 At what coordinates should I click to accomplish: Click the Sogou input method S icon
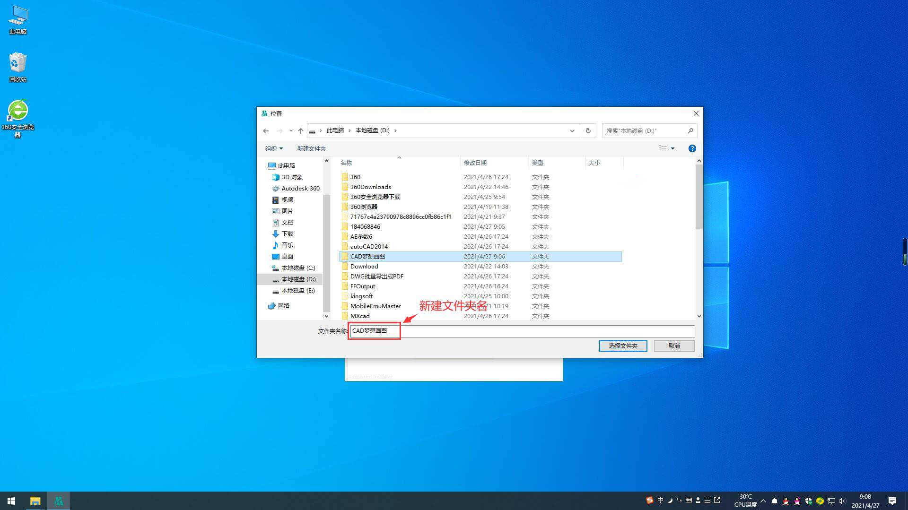point(649,500)
